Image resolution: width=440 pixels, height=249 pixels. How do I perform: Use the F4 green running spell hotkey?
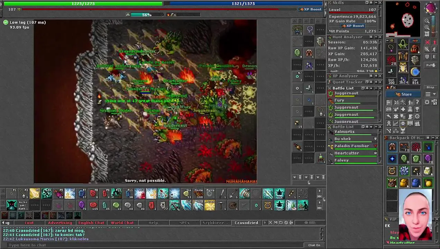tap(46, 193)
